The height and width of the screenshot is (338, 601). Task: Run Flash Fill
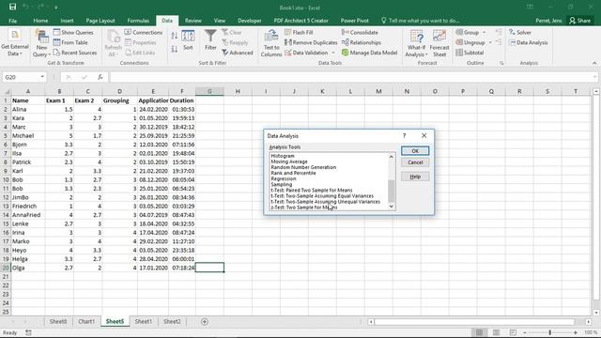299,33
